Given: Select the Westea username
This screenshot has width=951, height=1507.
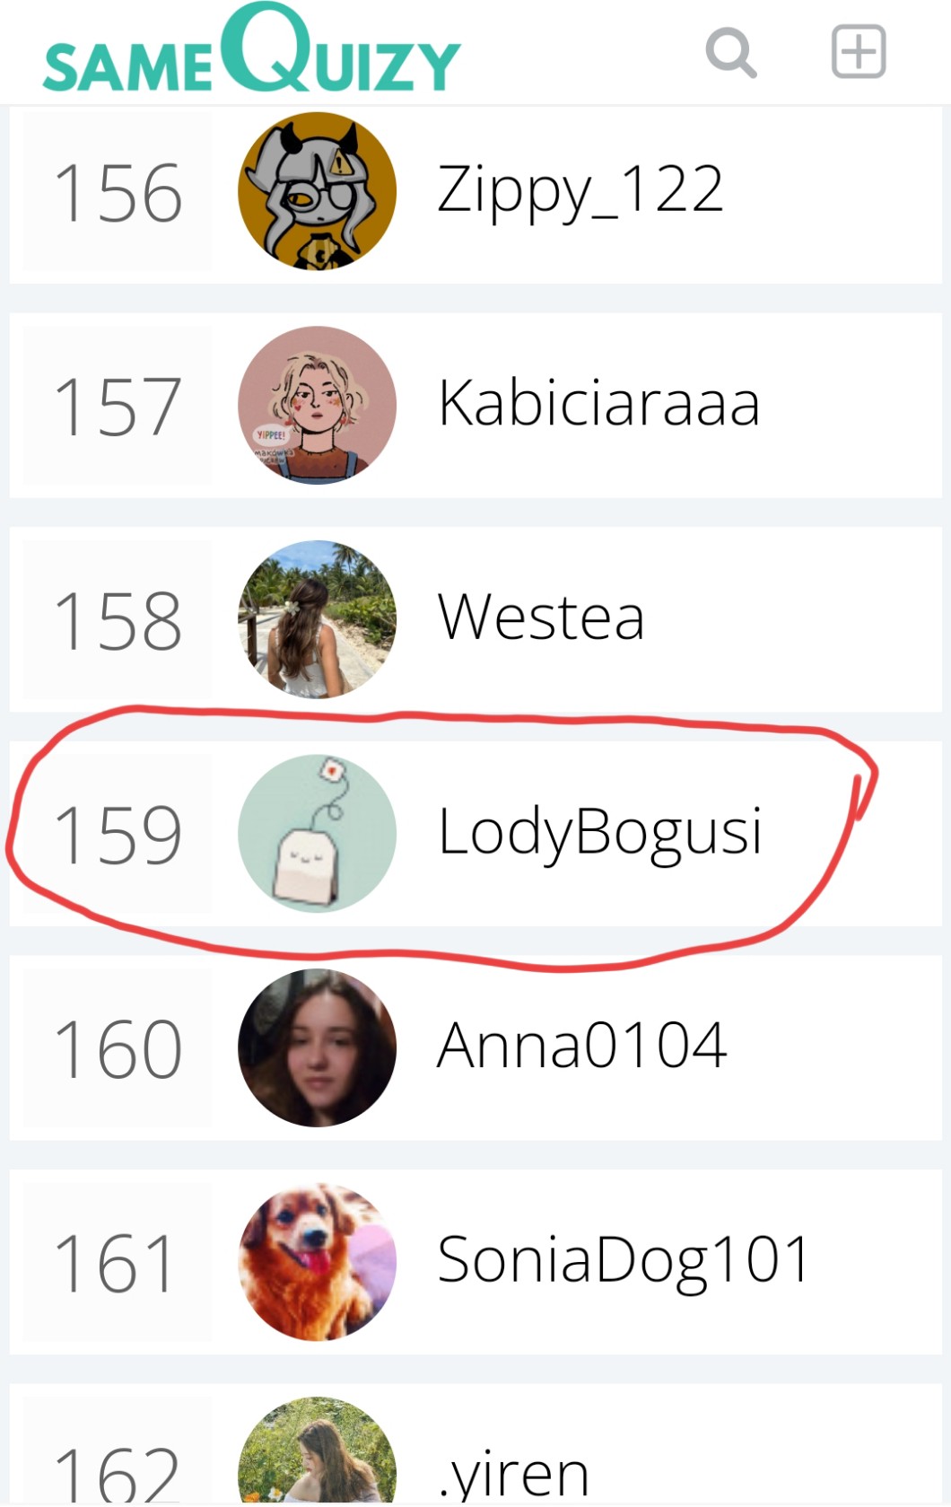Looking at the screenshot, I should (x=541, y=618).
